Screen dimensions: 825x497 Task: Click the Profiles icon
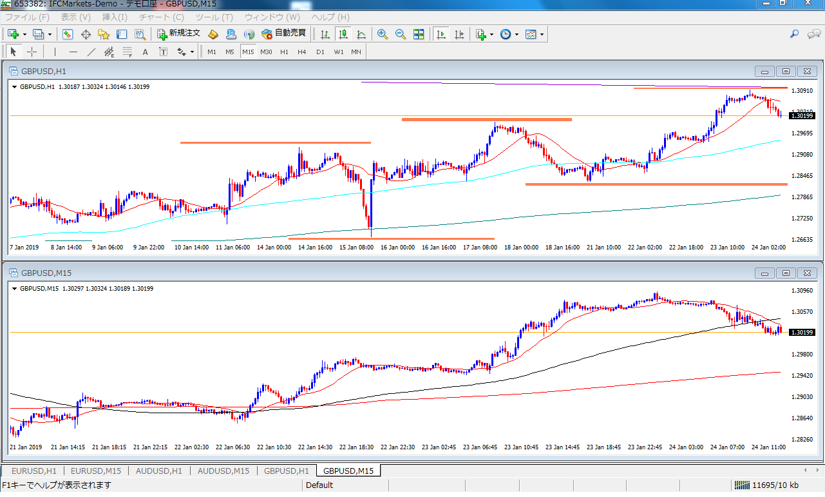click(x=38, y=34)
